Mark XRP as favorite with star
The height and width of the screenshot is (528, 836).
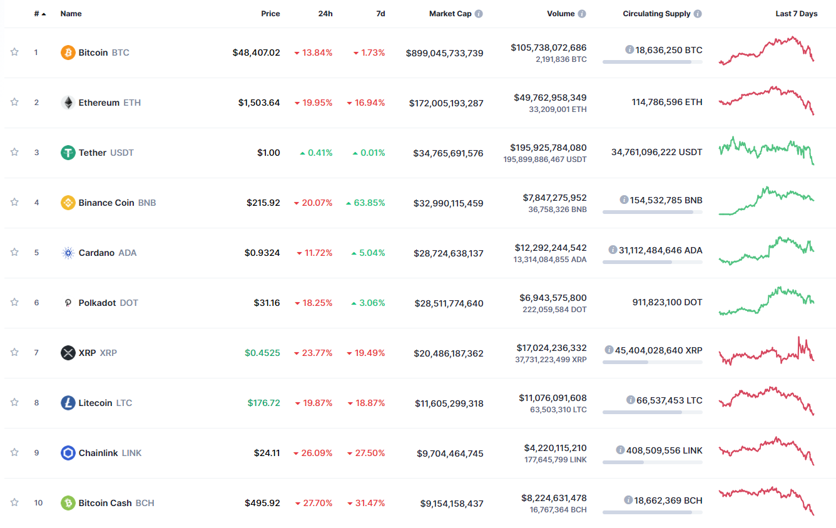click(14, 352)
